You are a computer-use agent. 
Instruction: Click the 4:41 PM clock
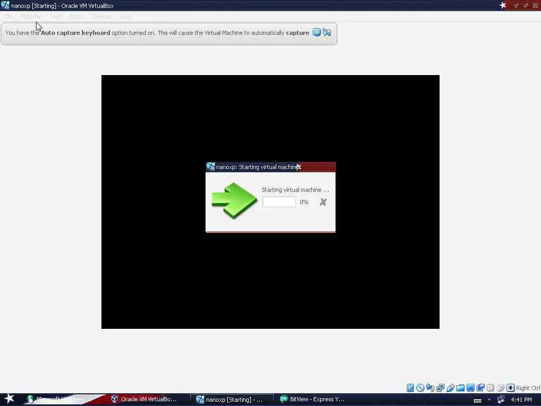click(x=521, y=400)
